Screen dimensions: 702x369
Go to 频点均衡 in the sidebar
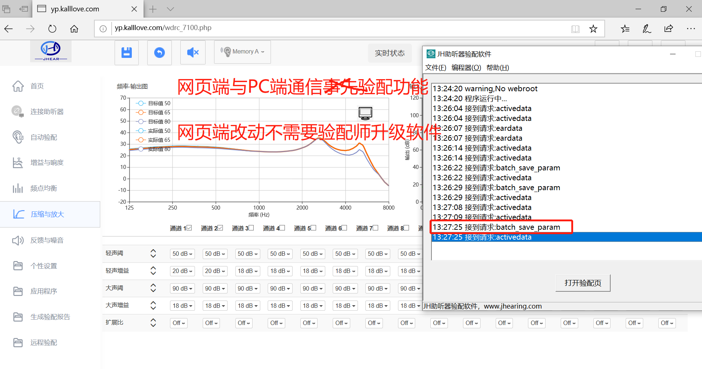43,188
